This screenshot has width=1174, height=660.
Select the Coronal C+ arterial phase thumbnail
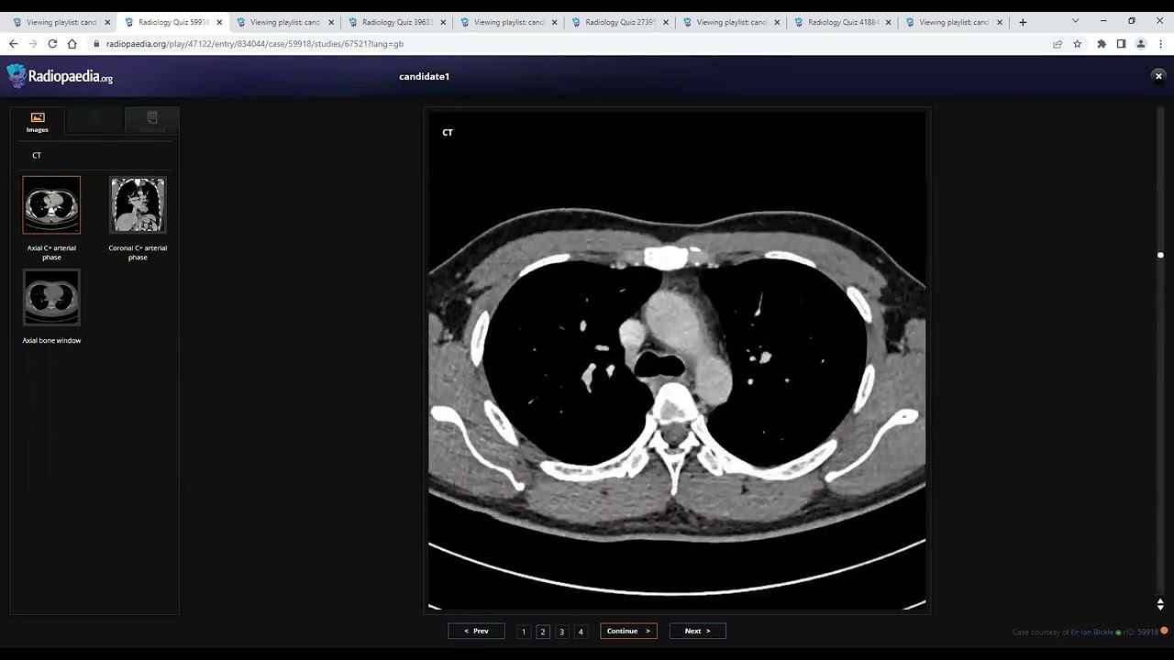(138, 204)
